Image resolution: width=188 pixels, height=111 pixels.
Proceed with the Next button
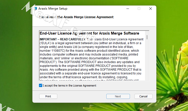click(x=118, y=96)
